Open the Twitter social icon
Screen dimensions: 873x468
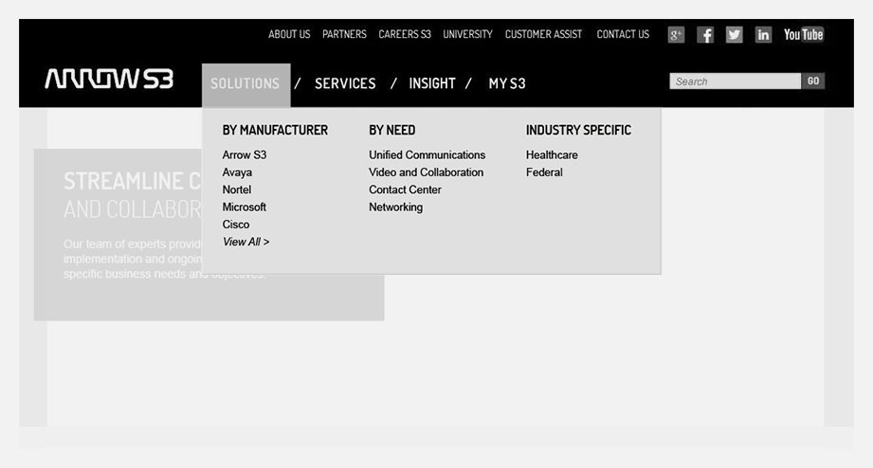[735, 35]
